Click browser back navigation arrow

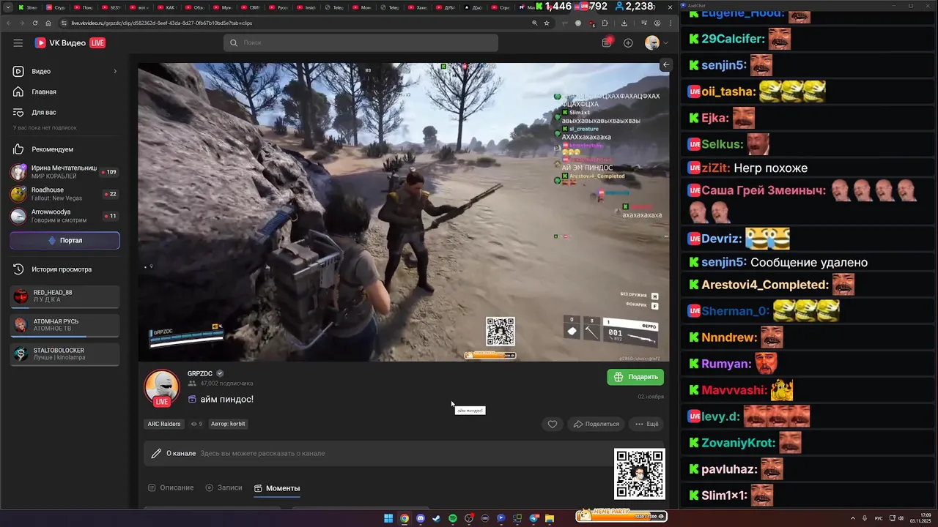pyautogui.click(x=8, y=23)
